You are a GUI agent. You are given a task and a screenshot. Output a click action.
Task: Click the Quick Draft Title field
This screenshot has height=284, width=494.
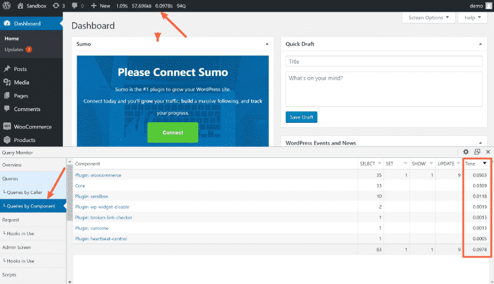click(x=382, y=62)
